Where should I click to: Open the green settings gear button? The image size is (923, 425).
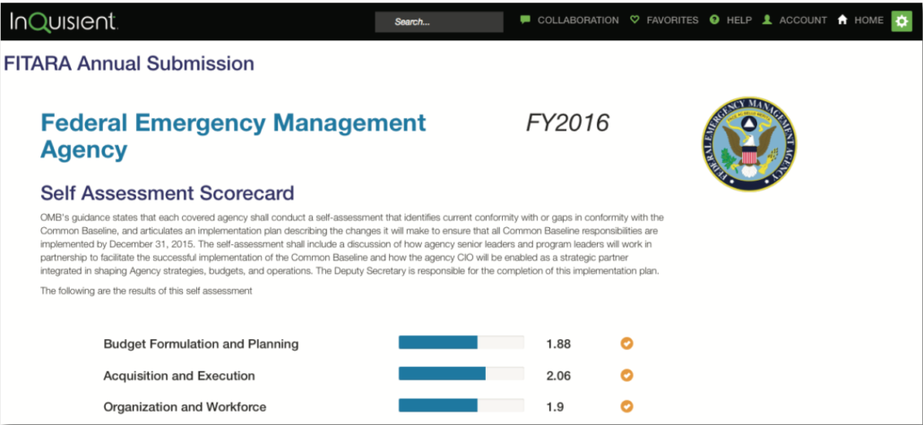click(901, 21)
